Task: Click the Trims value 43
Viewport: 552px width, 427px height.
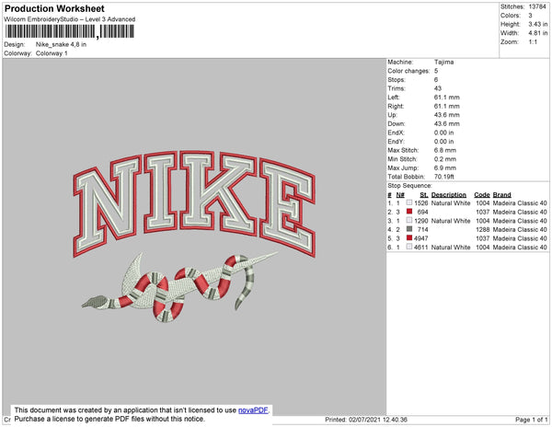Action: pyautogui.click(x=438, y=88)
